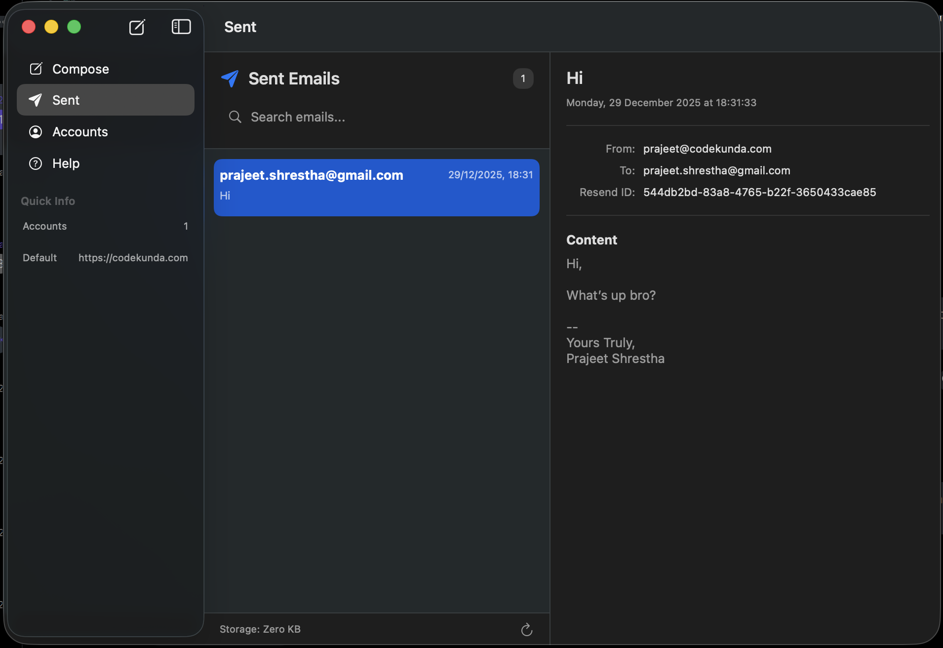Open the Help section
The image size is (943, 648).
tap(66, 163)
